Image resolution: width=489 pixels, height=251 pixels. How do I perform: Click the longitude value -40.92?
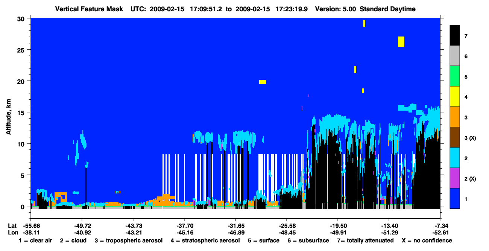(x=82, y=233)
